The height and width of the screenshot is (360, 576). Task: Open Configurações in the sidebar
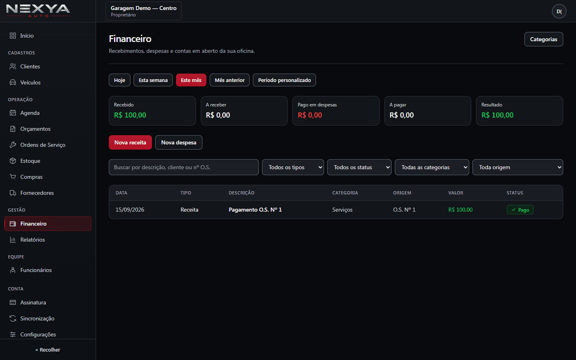coord(48,334)
